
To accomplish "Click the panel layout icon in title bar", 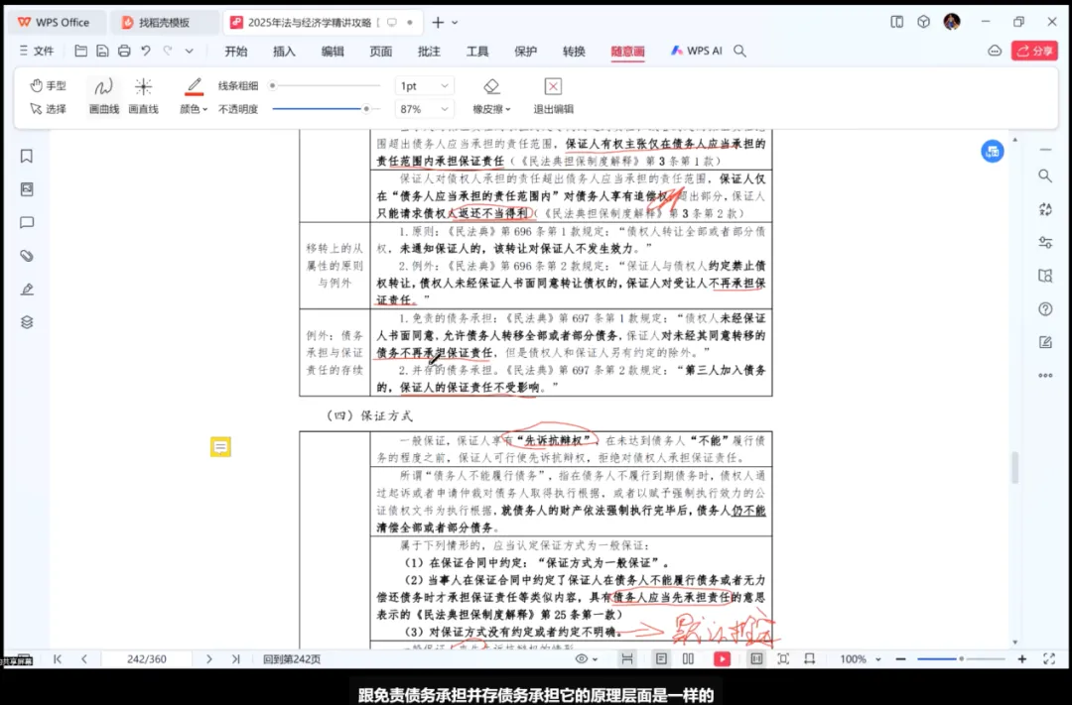I will coord(897,22).
